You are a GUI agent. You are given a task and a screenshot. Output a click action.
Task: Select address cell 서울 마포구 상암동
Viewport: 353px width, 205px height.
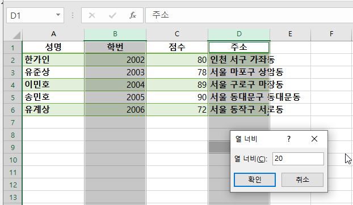point(239,72)
